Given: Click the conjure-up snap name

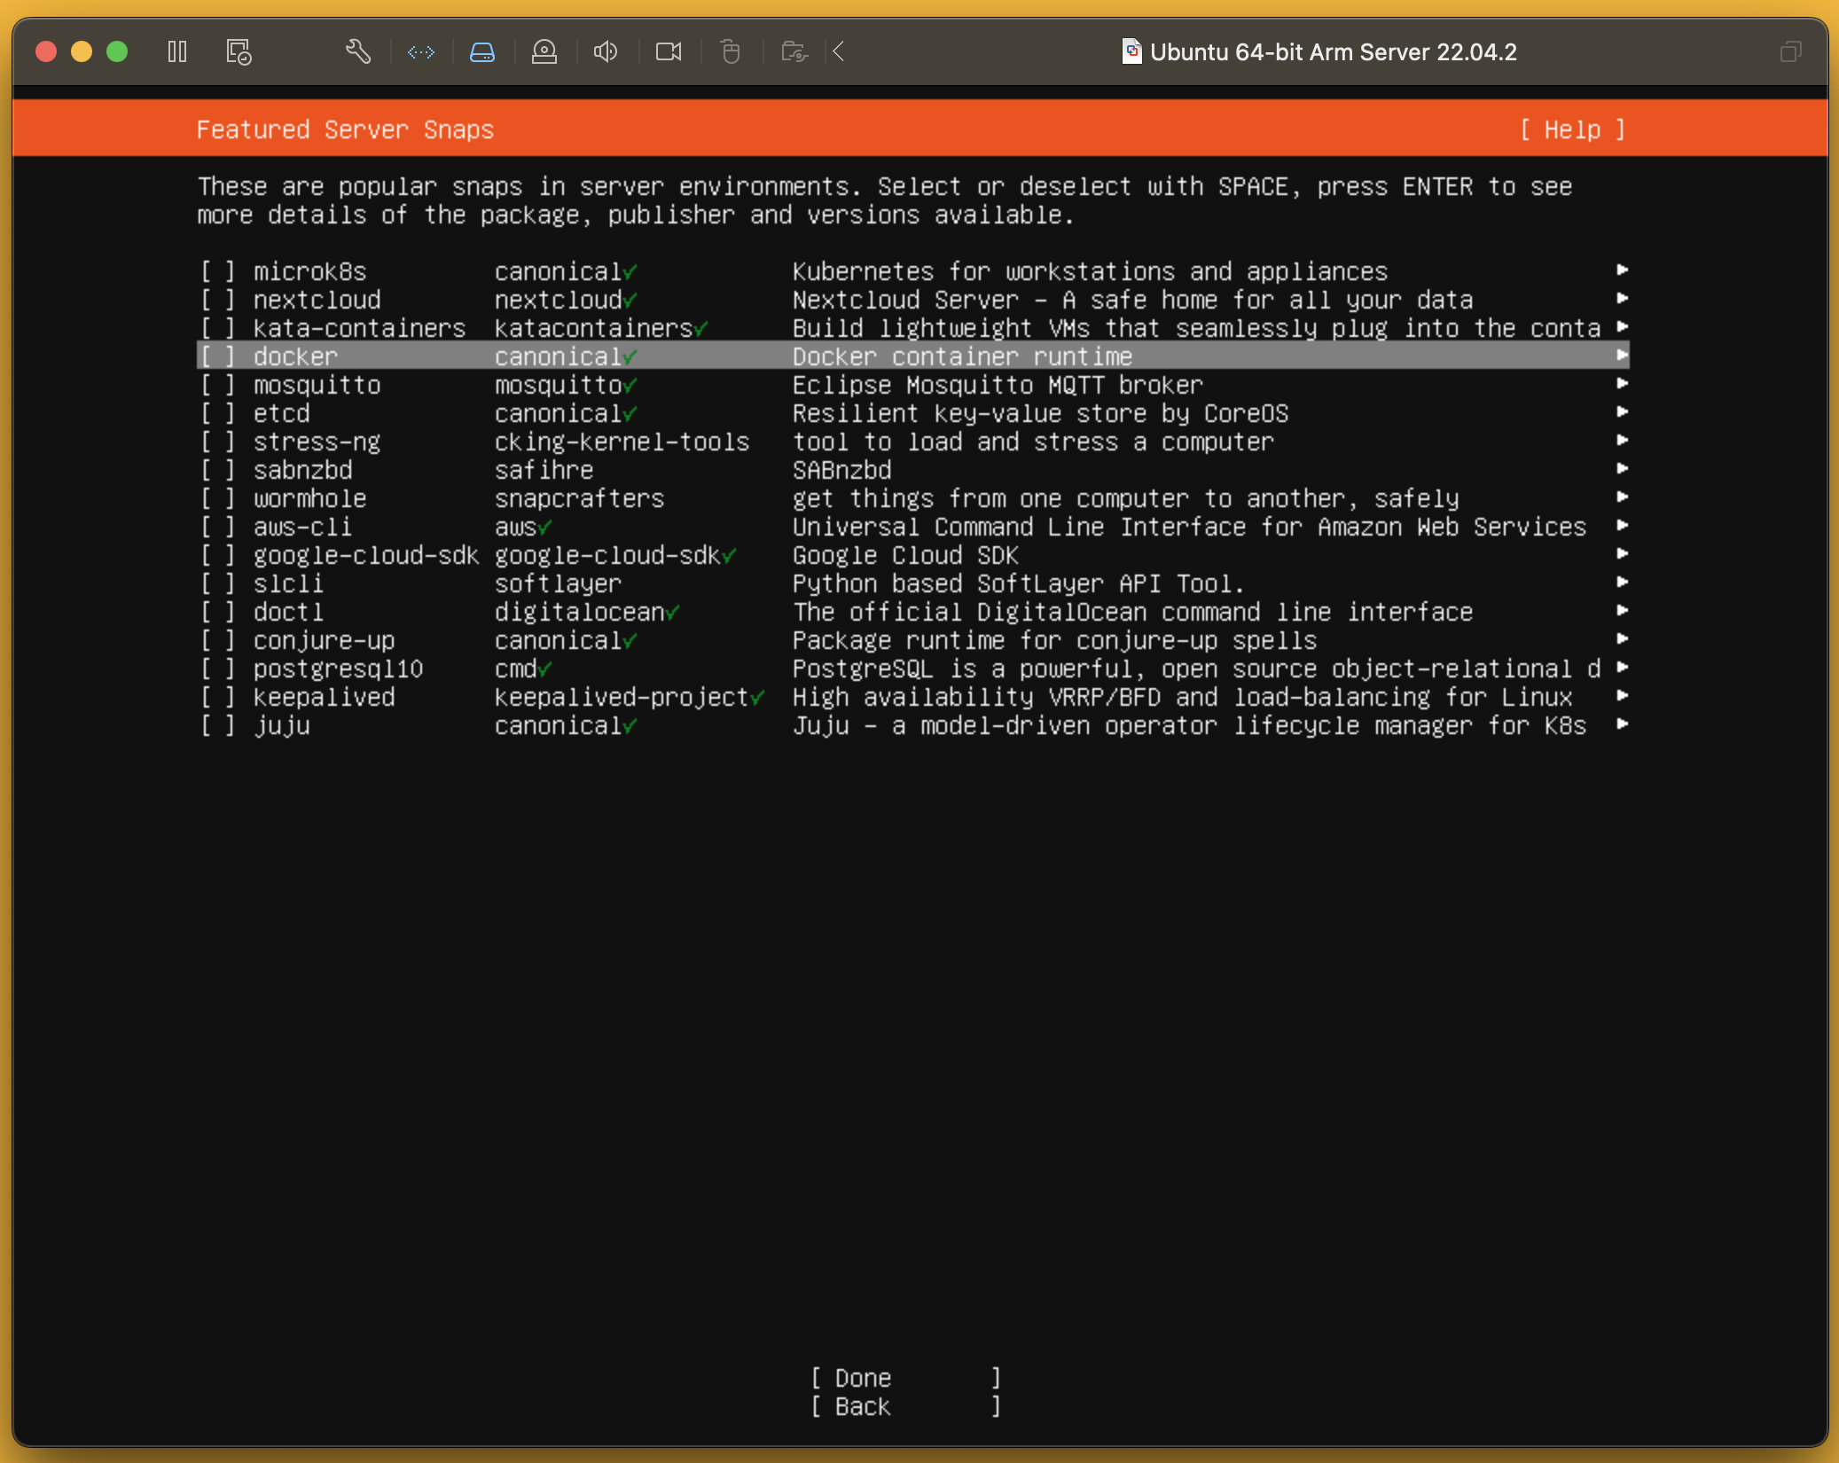Looking at the screenshot, I should click(x=324, y=641).
